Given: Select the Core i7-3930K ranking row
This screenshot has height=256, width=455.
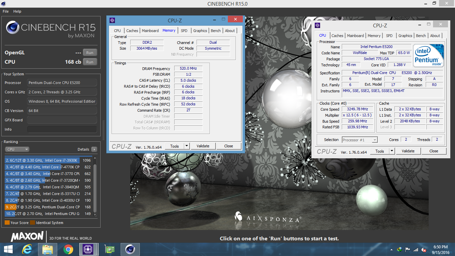Looking at the screenshot, I should 48,160.
